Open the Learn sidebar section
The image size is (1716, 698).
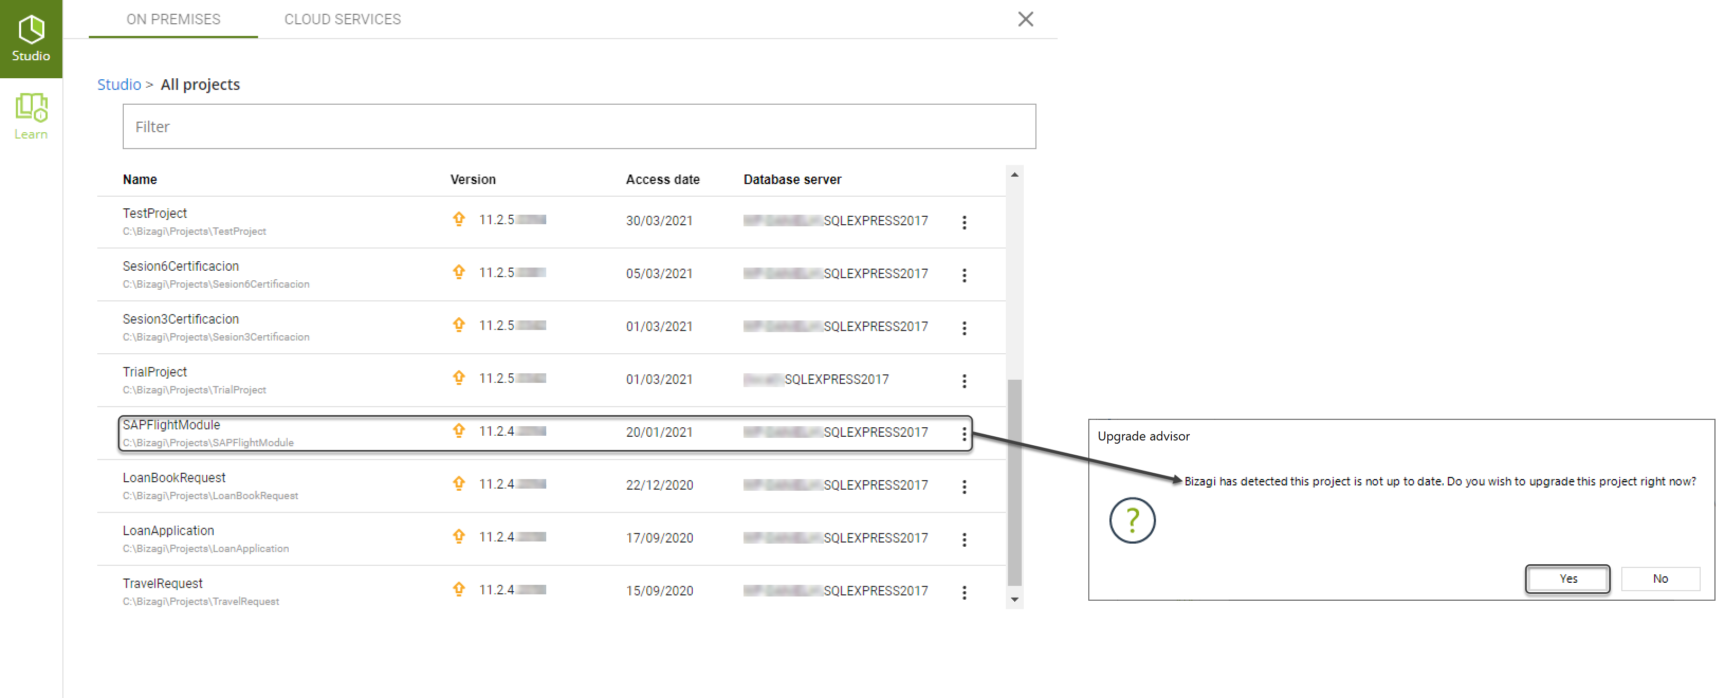pyautogui.click(x=31, y=116)
